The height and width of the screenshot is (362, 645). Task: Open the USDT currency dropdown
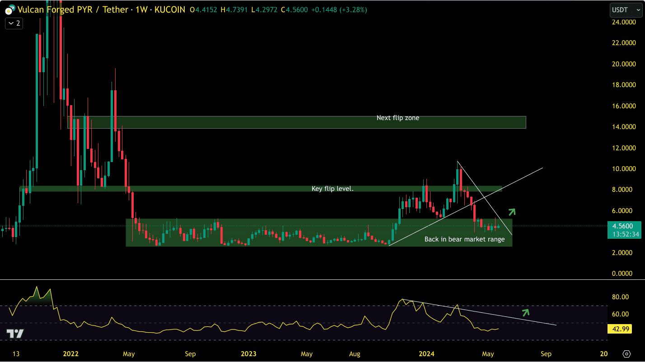coord(626,9)
